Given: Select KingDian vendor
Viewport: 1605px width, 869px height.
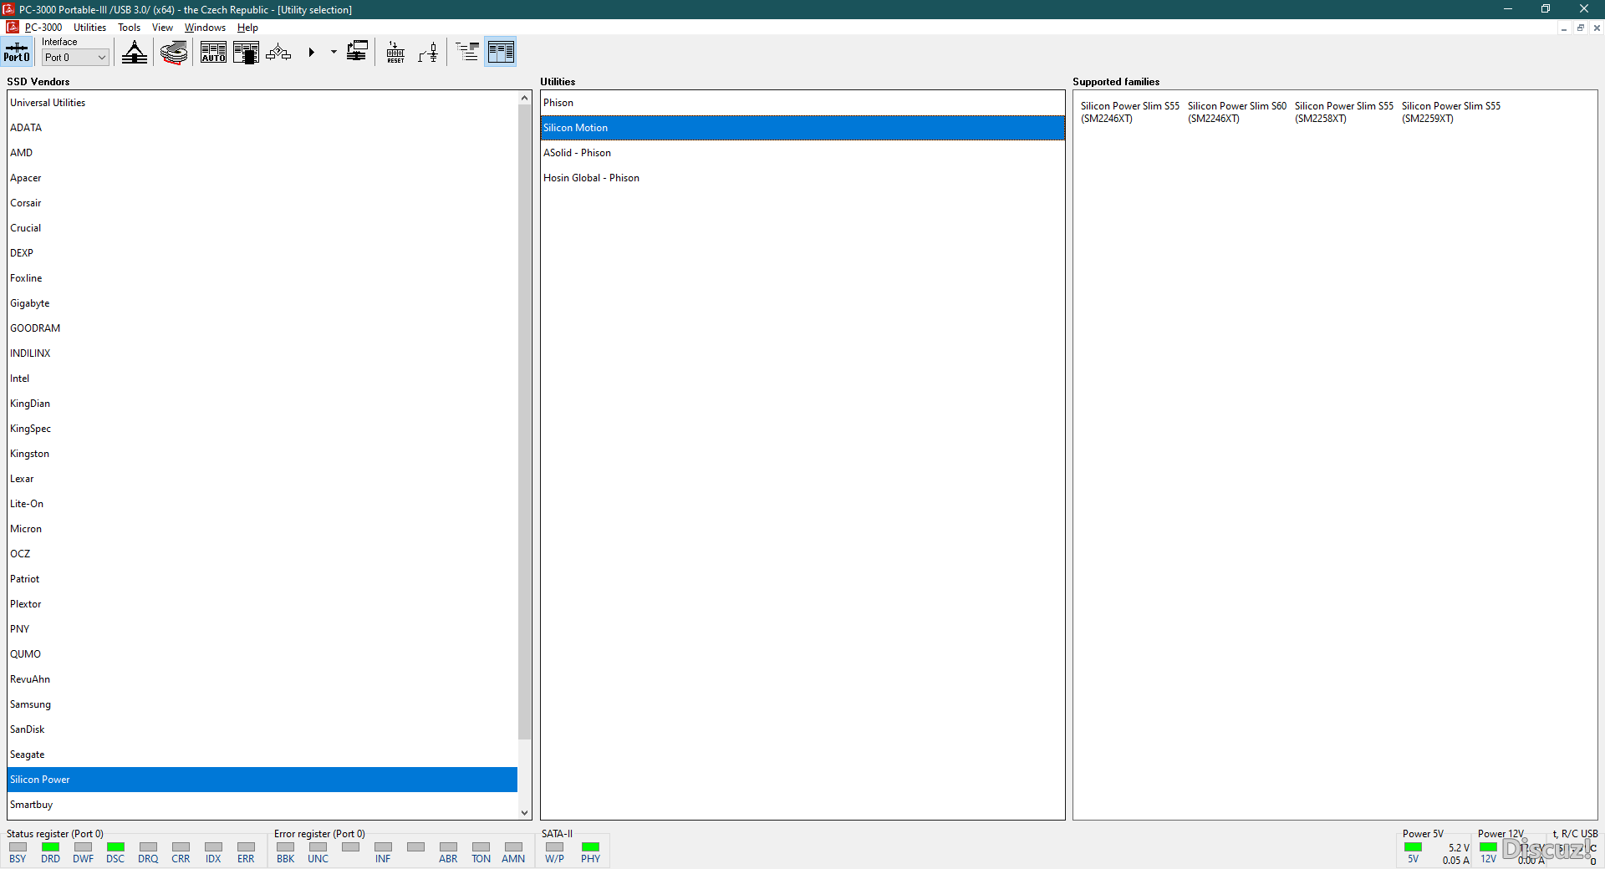Looking at the screenshot, I should [x=262, y=404].
